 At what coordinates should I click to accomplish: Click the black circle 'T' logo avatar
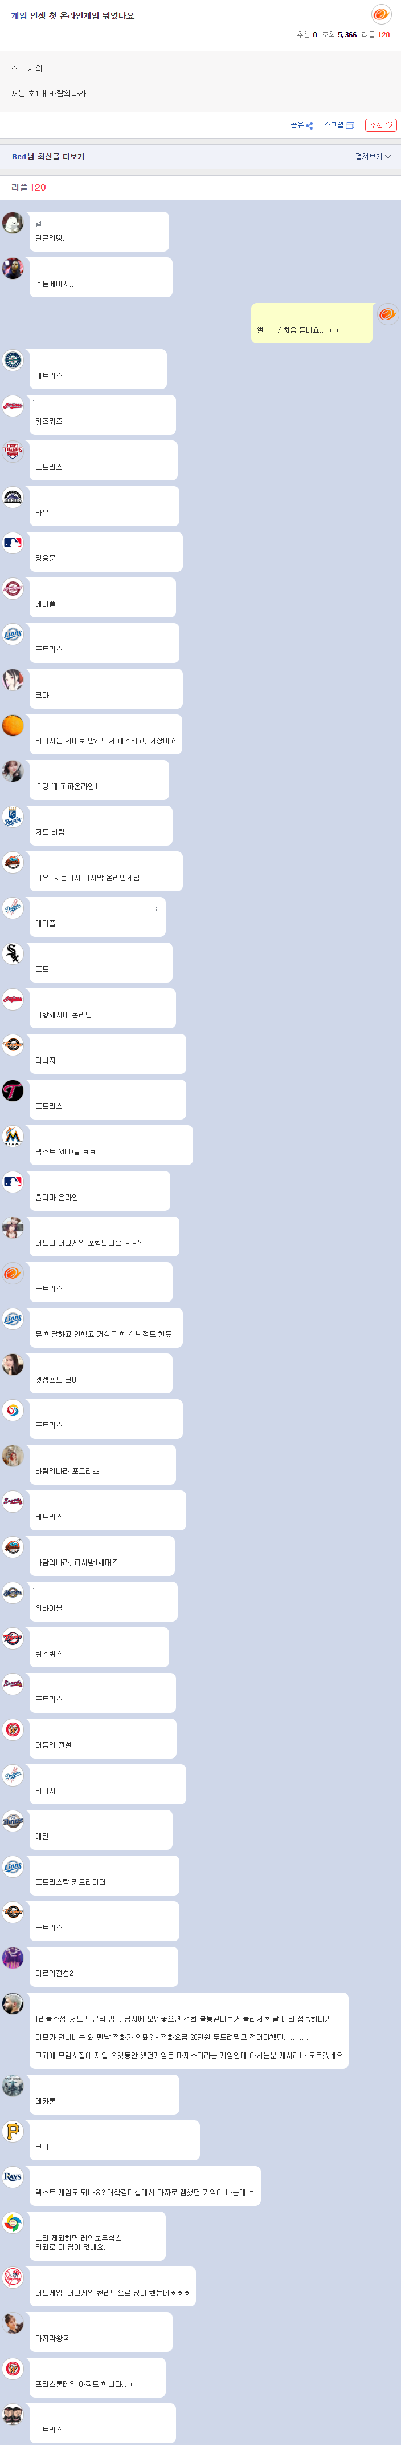coord(13,1090)
